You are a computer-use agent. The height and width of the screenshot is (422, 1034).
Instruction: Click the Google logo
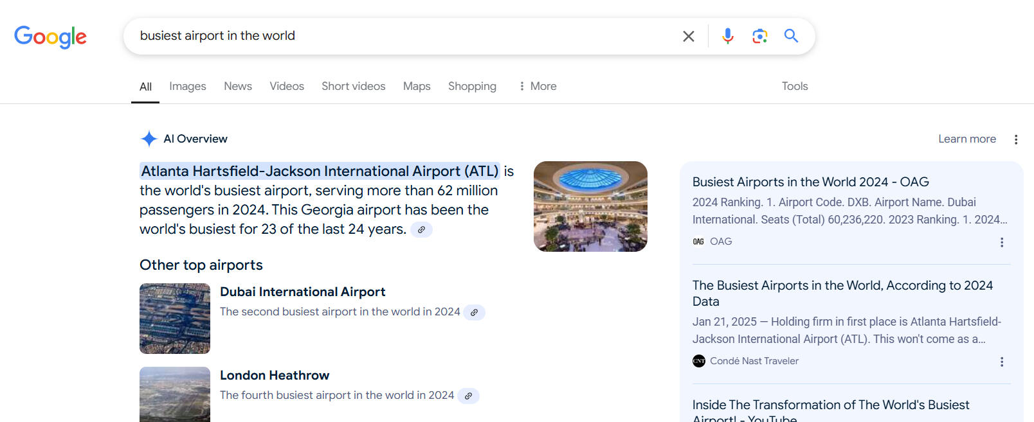click(50, 37)
